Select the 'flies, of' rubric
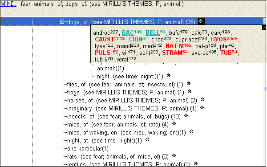The width and height of the screenshot is (267, 167). tap(125, 85)
